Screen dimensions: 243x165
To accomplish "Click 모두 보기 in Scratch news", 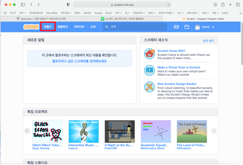I will [208, 41].
